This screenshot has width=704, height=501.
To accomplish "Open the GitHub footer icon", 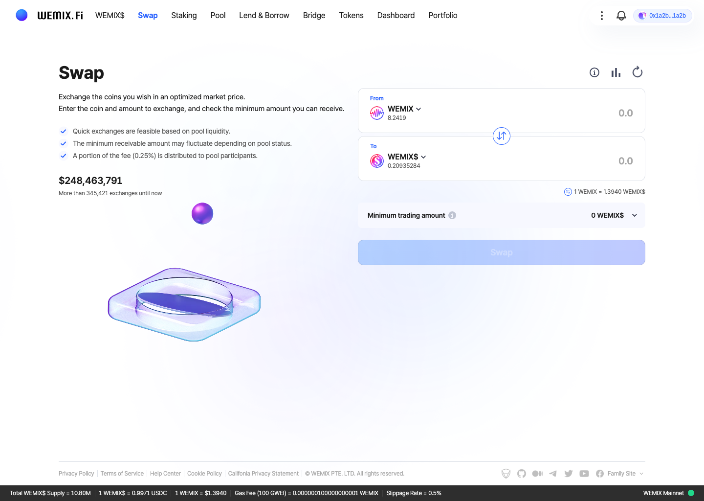I will pyautogui.click(x=522, y=474).
